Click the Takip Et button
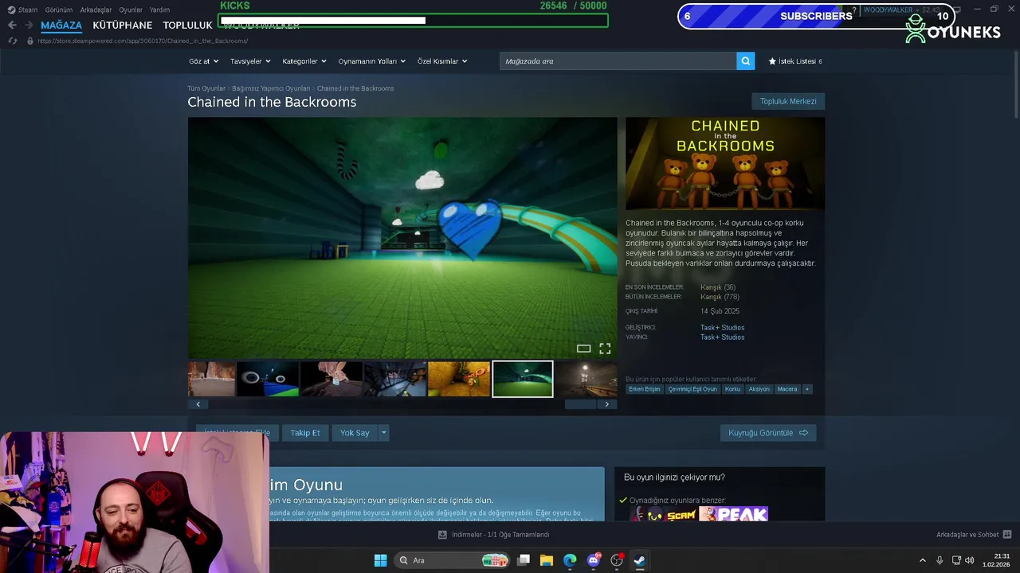Viewport: 1020px width, 573px height. [x=305, y=433]
